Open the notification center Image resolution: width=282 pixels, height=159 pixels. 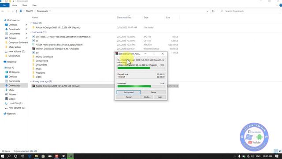click(x=277, y=156)
